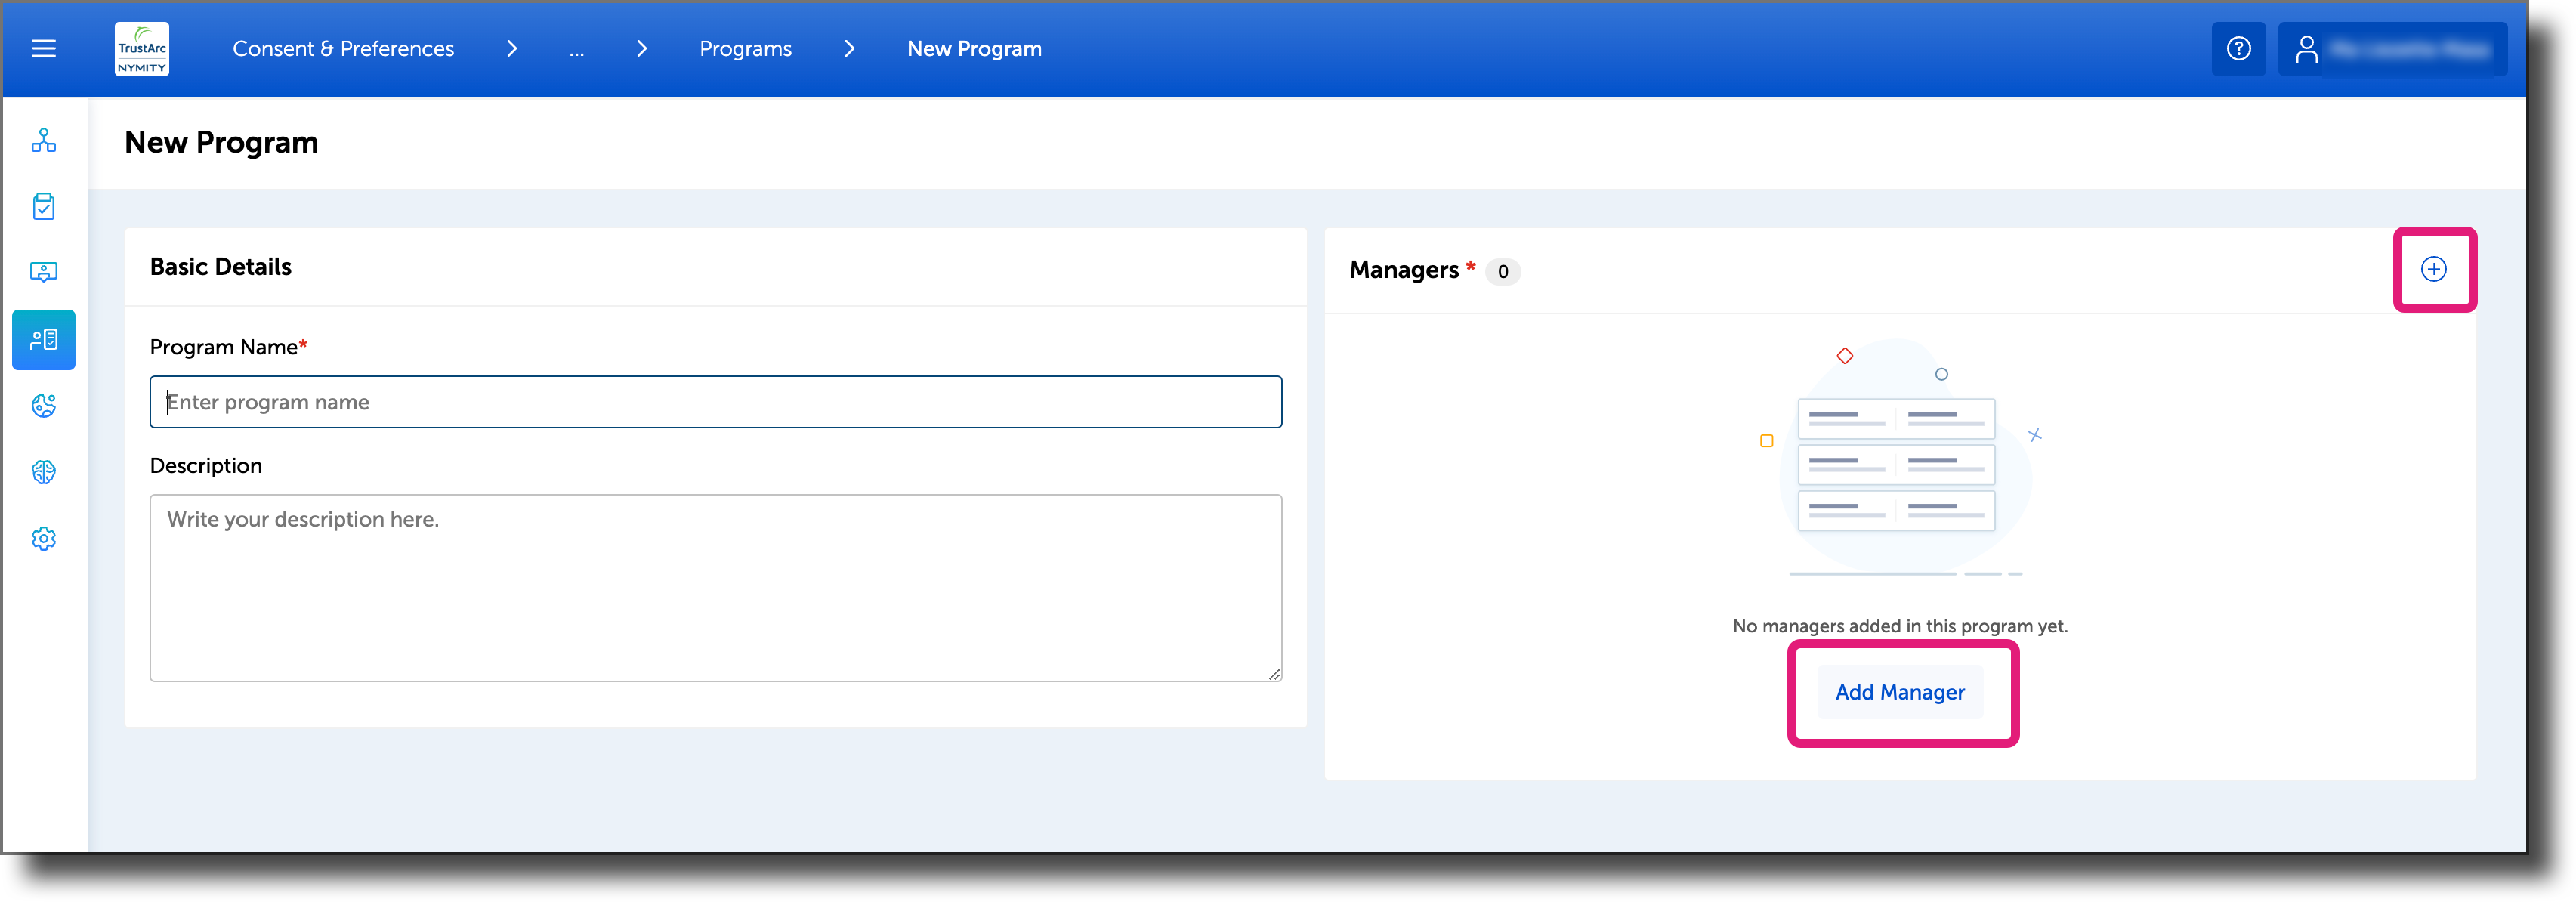Click the TrustArc Nymity logo
This screenshot has height=902, width=2576.
(142, 49)
